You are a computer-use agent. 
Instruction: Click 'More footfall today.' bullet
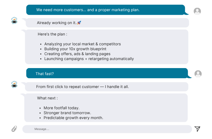(x=62, y=108)
